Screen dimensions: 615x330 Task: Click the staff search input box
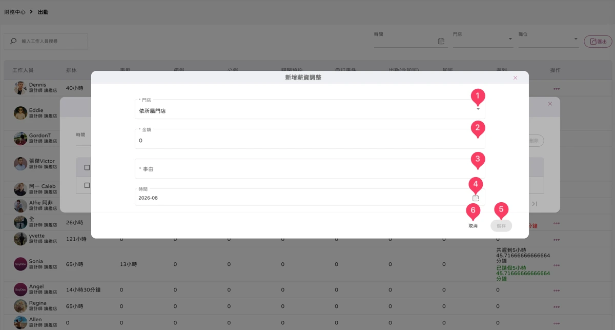click(46, 41)
